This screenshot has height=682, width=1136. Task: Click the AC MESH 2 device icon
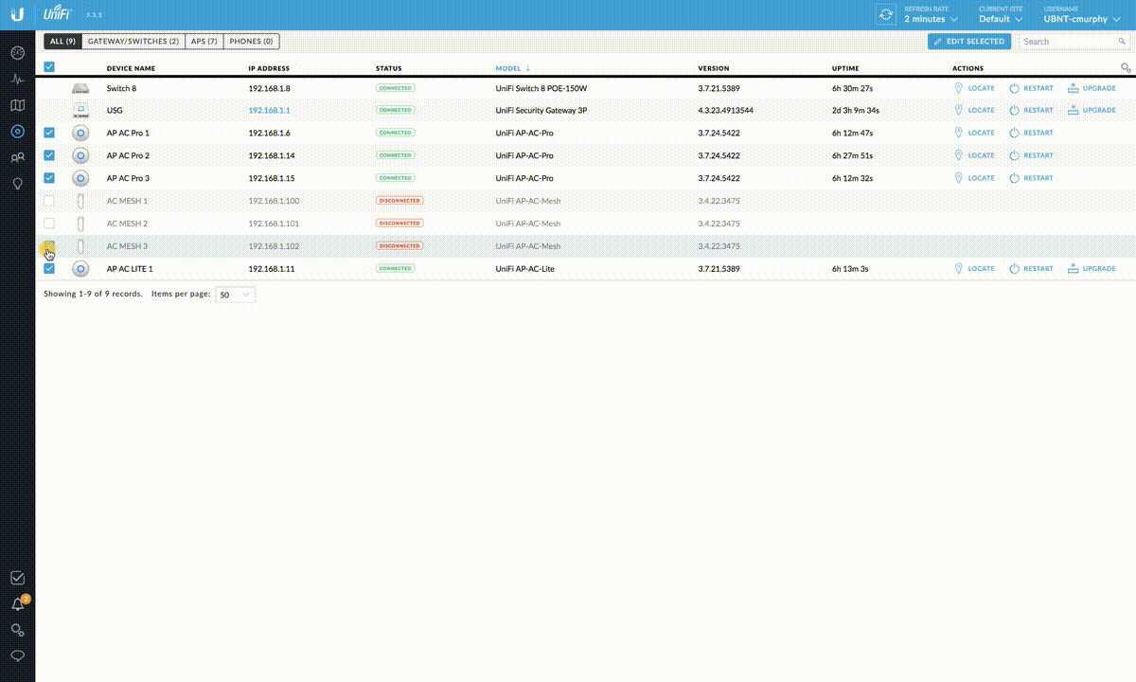80,224
